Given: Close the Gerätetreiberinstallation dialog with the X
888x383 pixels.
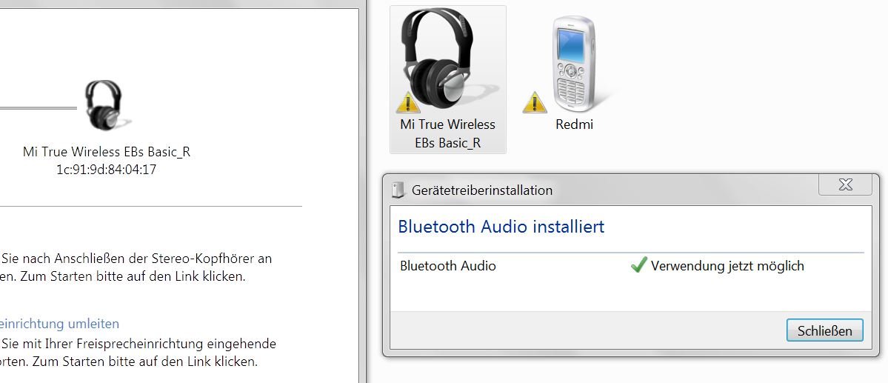Looking at the screenshot, I should point(845,184).
